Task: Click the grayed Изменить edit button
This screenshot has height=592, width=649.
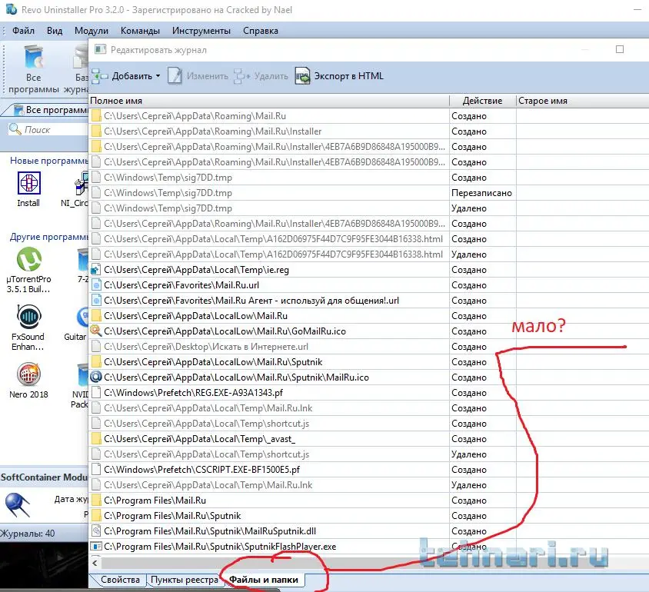Action: coord(198,76)
